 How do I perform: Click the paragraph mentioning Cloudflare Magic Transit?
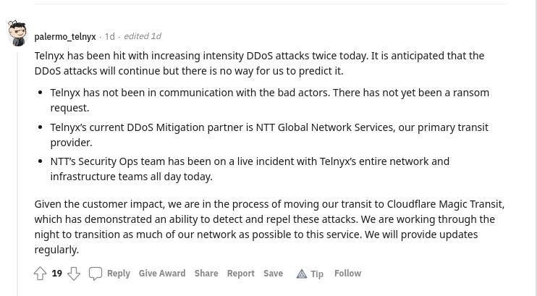point(269,227)
